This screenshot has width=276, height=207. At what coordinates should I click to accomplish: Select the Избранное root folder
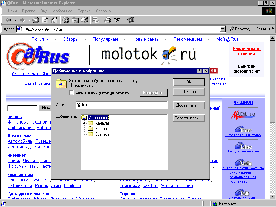tap(98, 118)
